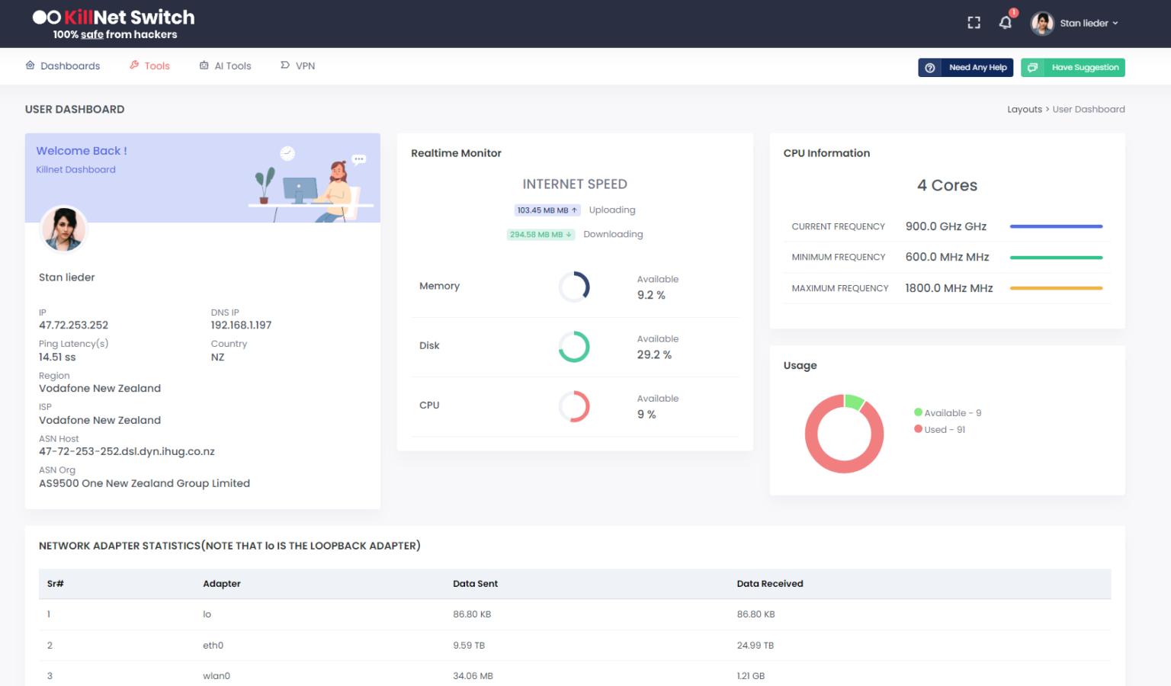
Task: Click the help question mark icon
Action: click(930, 68)
